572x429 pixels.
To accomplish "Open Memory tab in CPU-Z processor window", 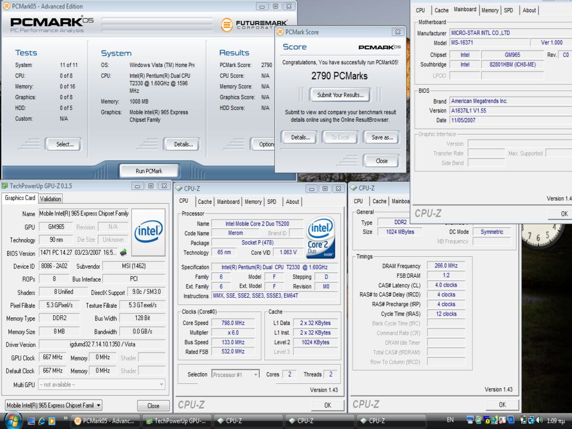I will point(253,202).
